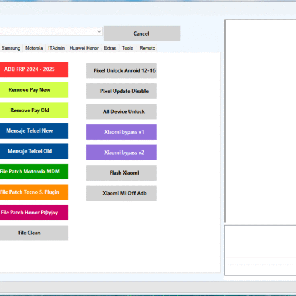Click All Device Unlock button
This screenshot has height=296, width=296.
(x=121, y=111)
